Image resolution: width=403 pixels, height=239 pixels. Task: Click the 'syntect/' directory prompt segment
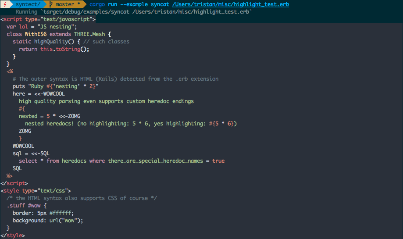pos(28,4)
